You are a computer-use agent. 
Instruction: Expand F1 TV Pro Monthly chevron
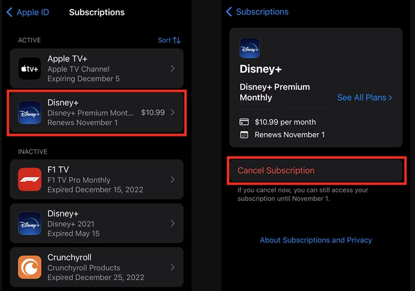(173, 180)
